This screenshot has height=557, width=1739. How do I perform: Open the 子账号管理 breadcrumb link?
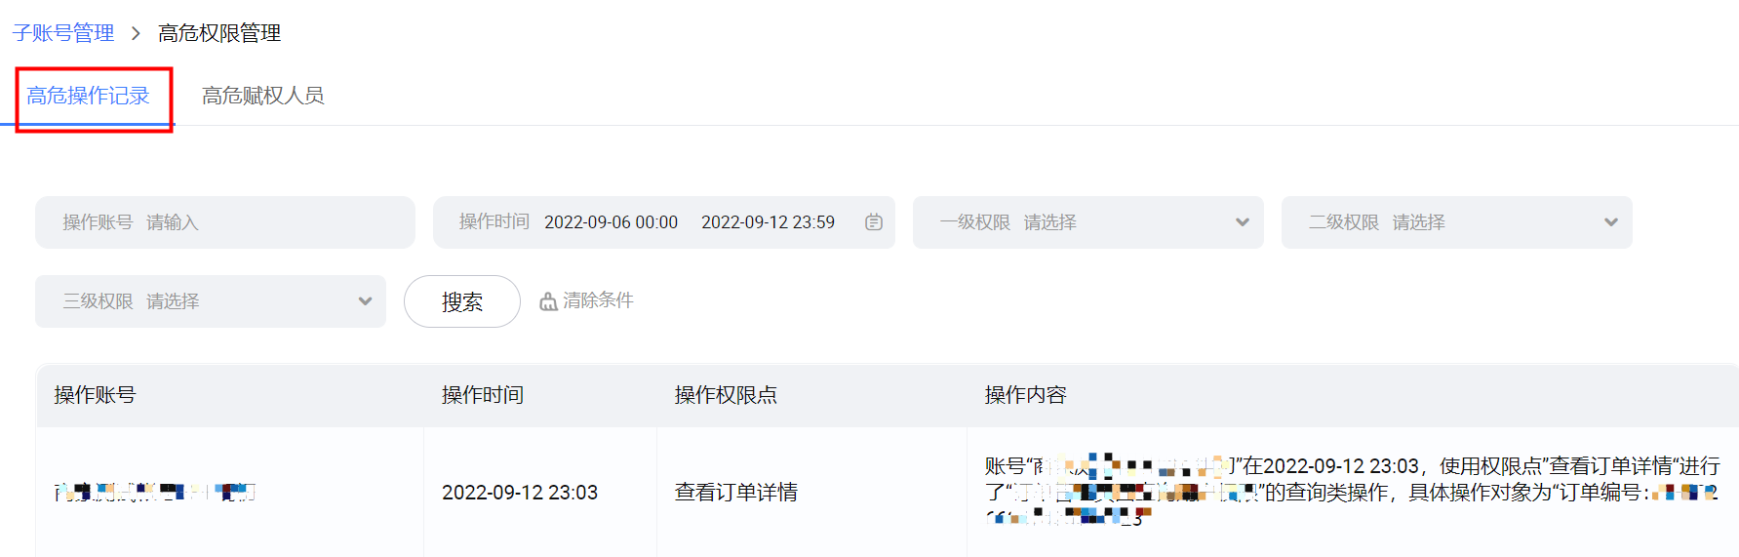click(x=63, y=33)
